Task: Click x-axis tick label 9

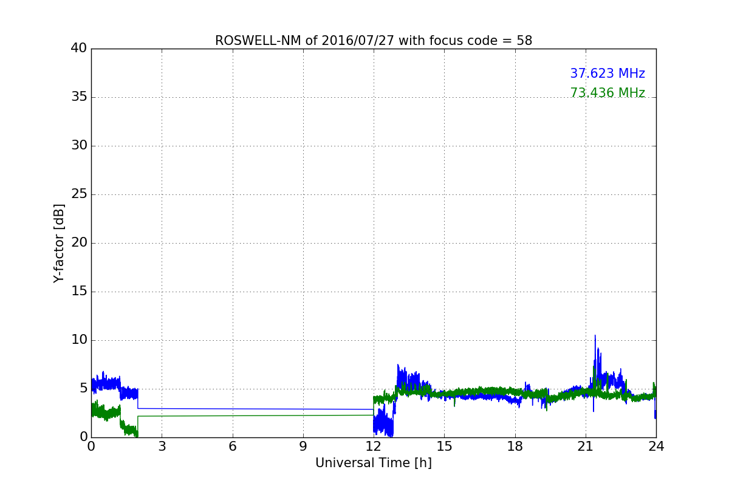Action: [303, 447]
